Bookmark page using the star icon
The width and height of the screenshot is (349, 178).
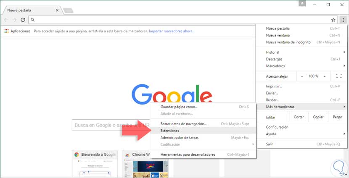click(x=333, y=20)
